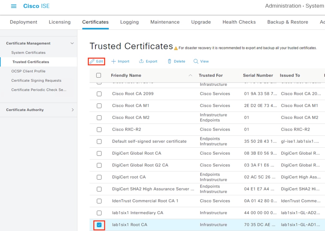Check IdenTrust Commercial Root CA 1 row
Viewport: 325px width, 231px height.
(99, 201)
